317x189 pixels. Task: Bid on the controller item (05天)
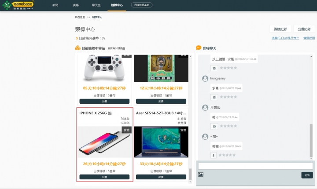tap(104, 101)
